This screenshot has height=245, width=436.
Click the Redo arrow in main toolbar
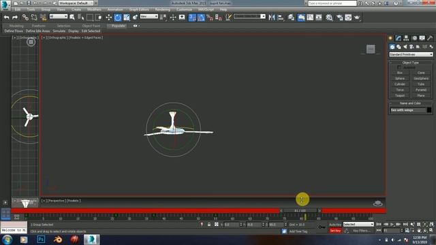[x=15, y=18]
